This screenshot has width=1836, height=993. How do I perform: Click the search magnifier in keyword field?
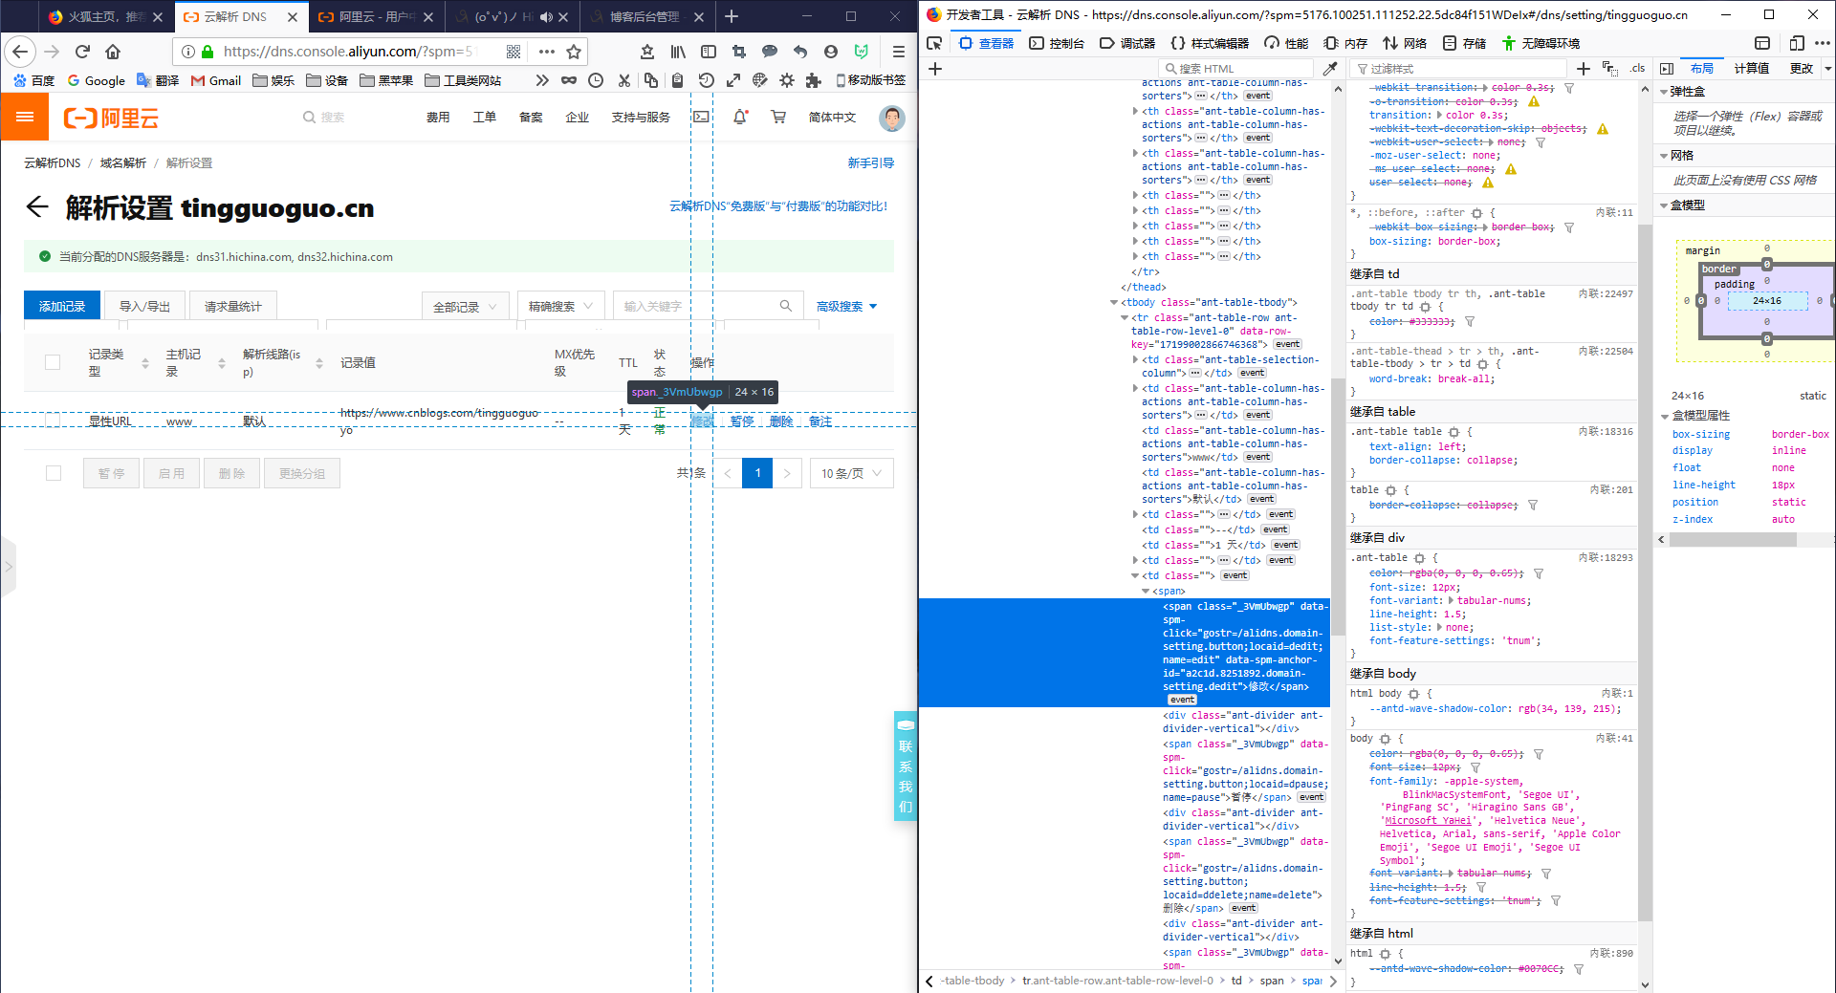[x=786, y=306]
